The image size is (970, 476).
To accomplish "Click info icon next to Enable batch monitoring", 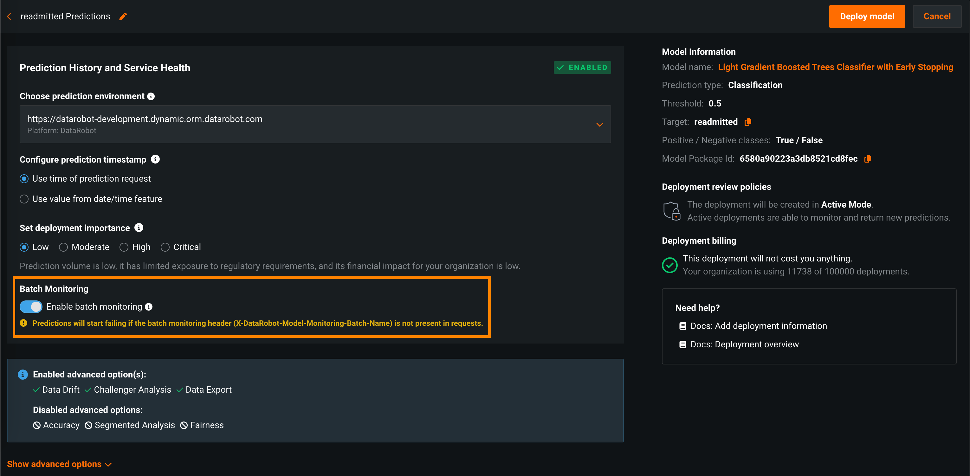I will [x=149, y=307].
